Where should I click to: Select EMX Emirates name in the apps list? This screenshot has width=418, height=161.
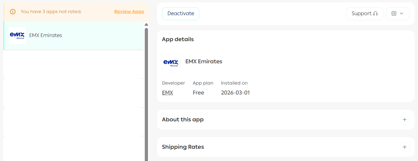coord(46,35)
